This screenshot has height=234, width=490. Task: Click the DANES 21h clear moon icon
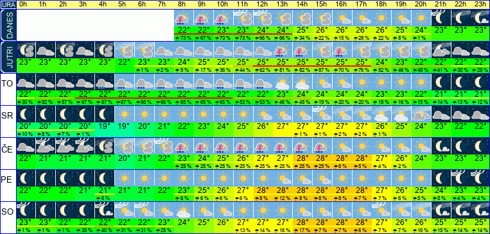441,18
